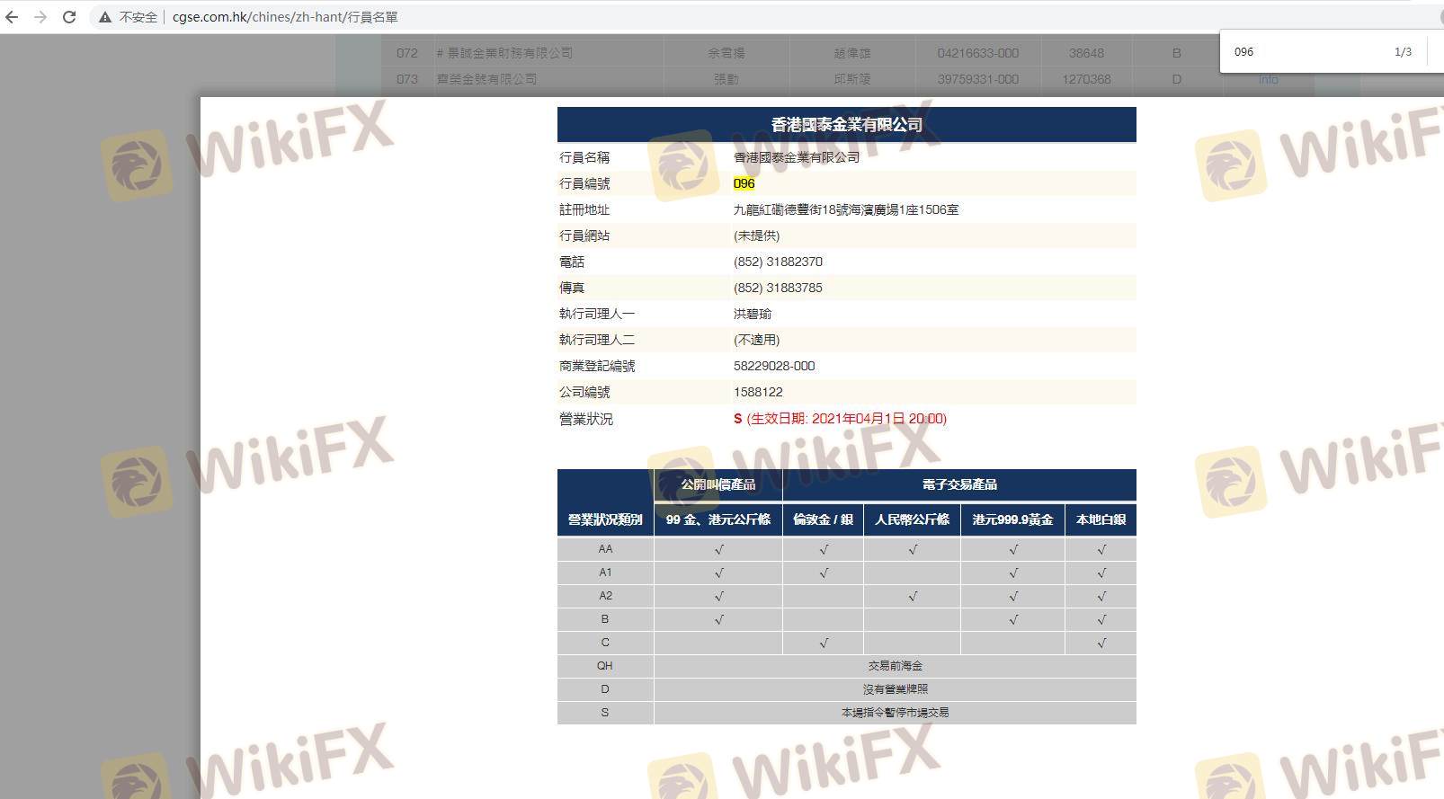Image resolution: width=1444 pixels, height=799 pixels.
Task: Click the description 本場指令暫停市場交易
Action: point(896,713)
